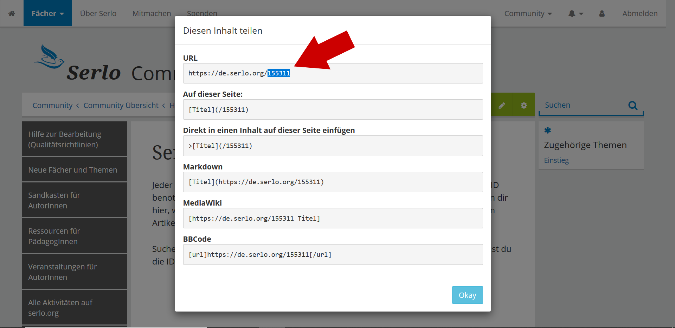Open Veranstaltungen für AutorInnen sidebar item

coord(75,272)
